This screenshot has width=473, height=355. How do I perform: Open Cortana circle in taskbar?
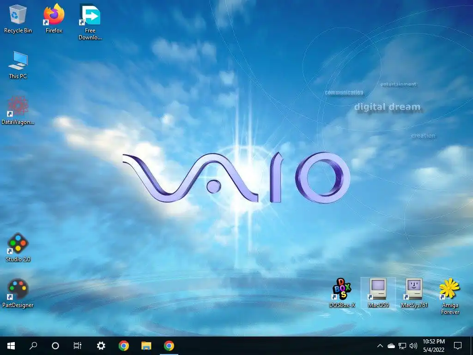pyautogui.click(x=55, y=346)
